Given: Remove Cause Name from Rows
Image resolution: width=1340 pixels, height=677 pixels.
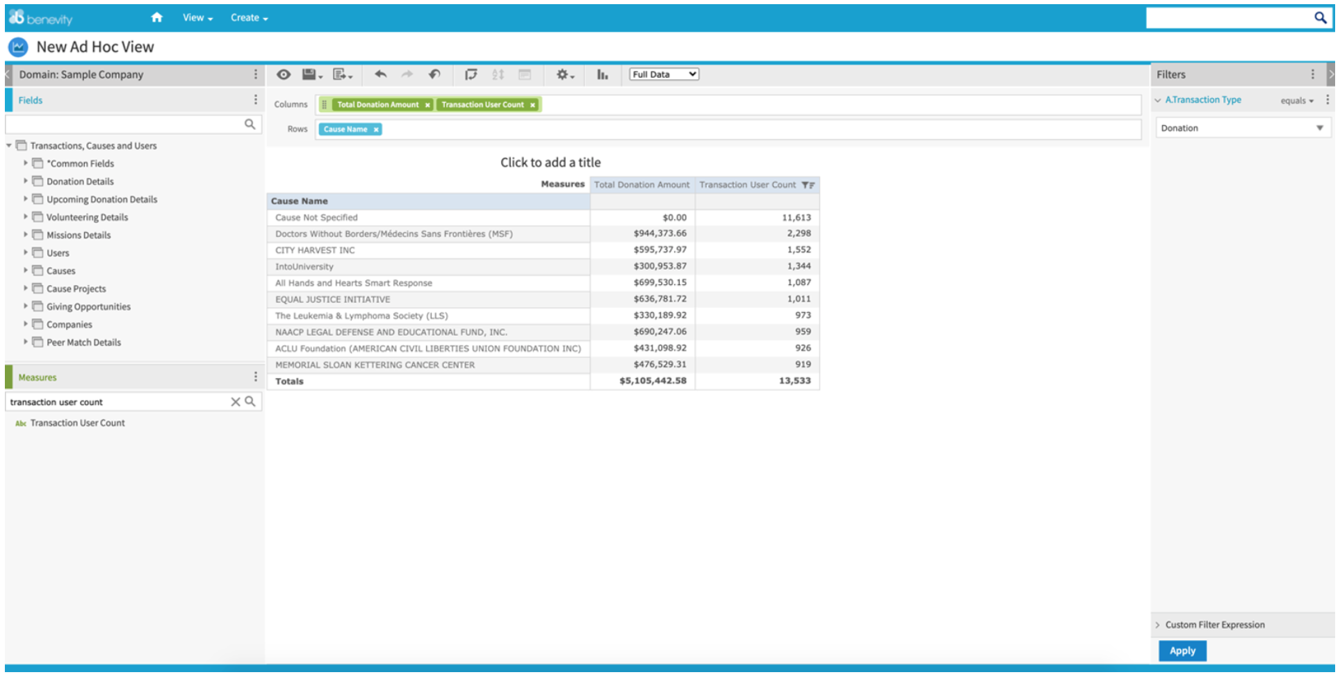Looking at the screenshot, I should tap(376, 129).
